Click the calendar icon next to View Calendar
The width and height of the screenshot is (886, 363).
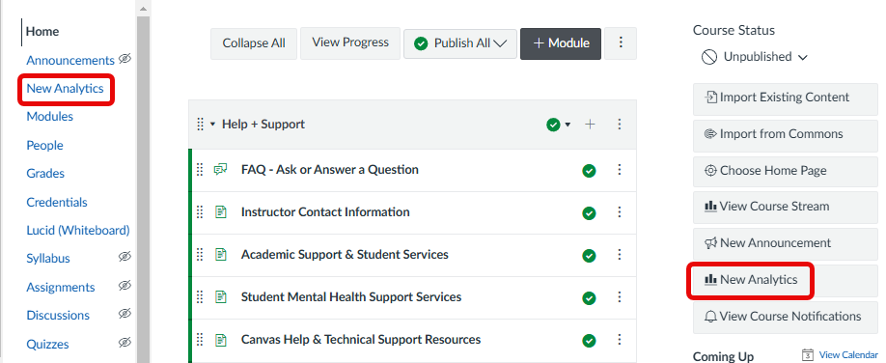[x=809, y=355]
